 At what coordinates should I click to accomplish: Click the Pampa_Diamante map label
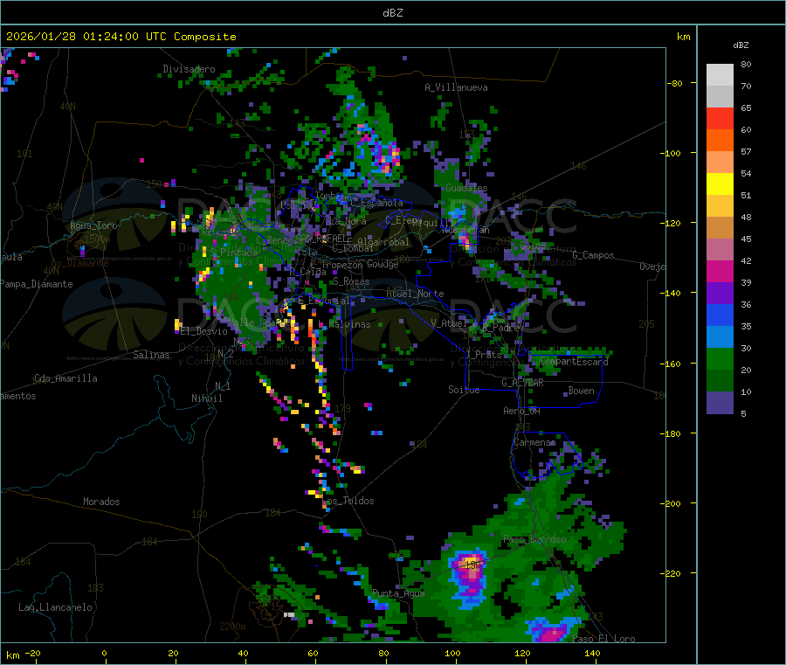(x=37, y=284)
